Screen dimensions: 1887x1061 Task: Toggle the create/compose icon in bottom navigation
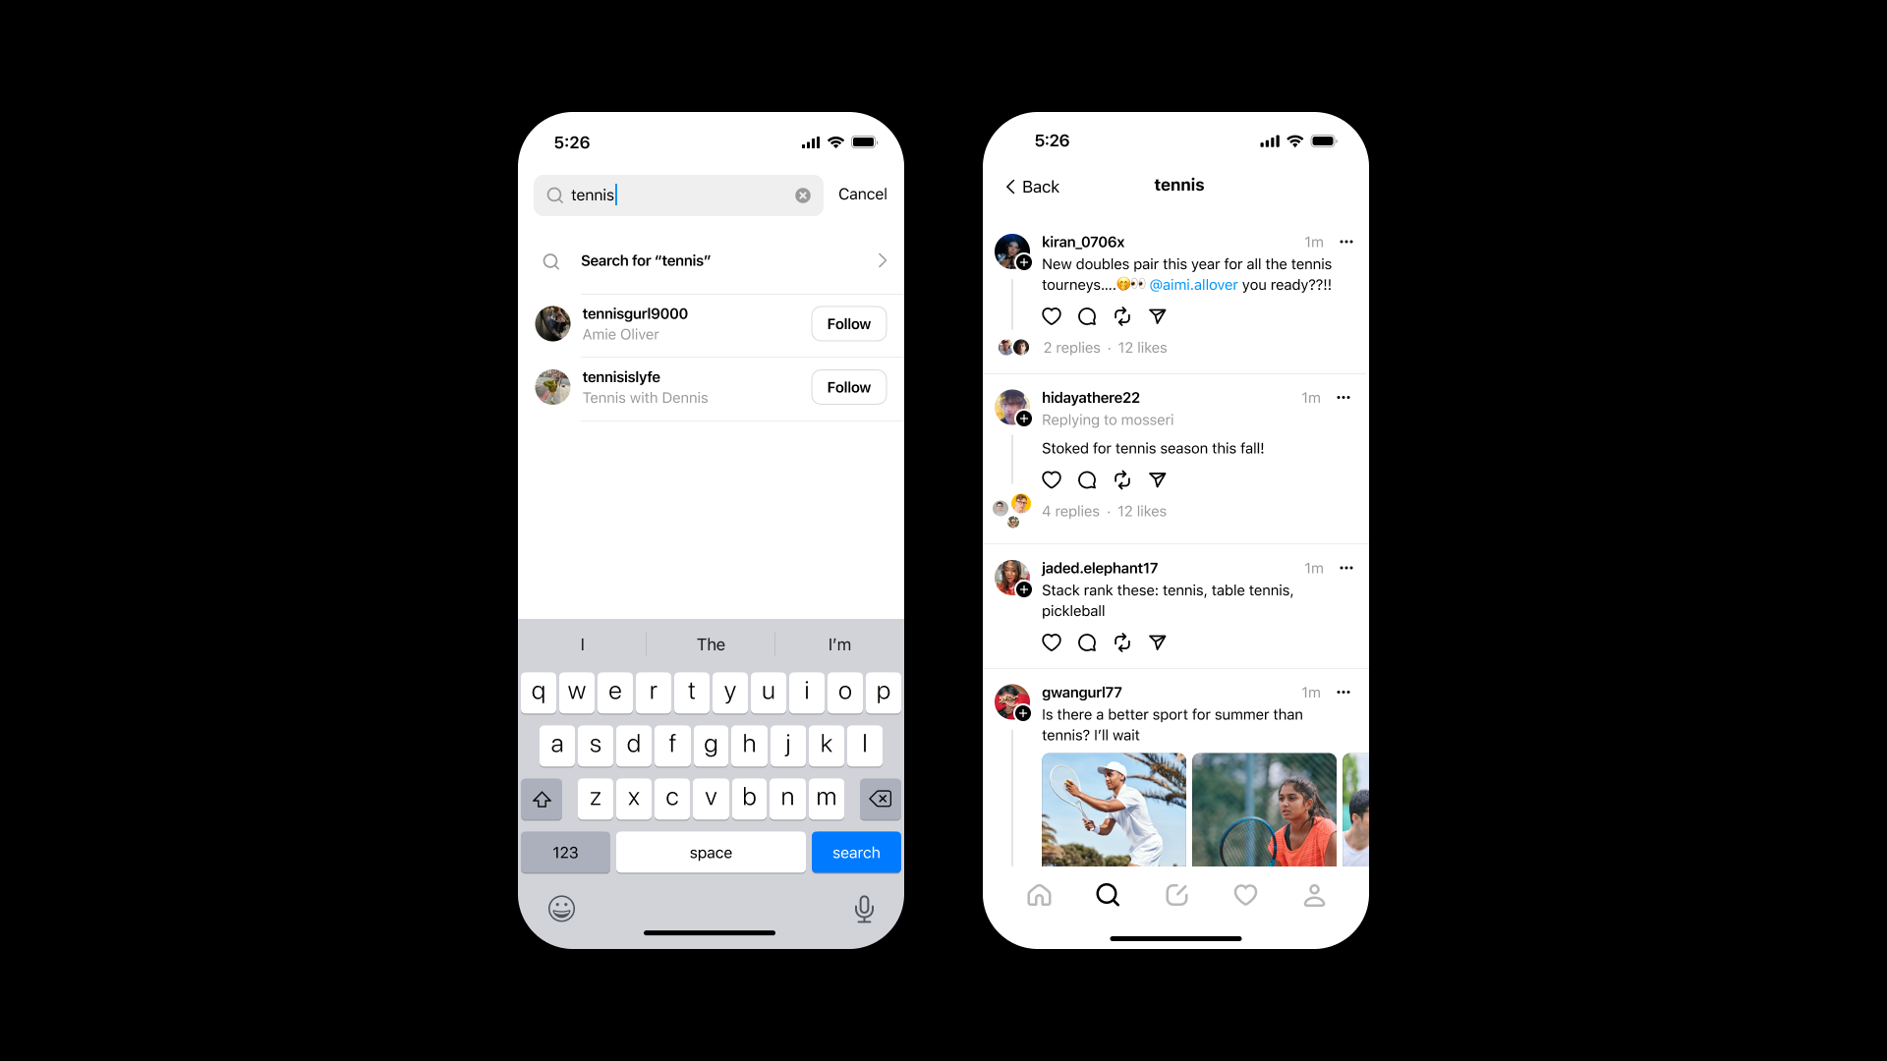[x=1175, y=895]
